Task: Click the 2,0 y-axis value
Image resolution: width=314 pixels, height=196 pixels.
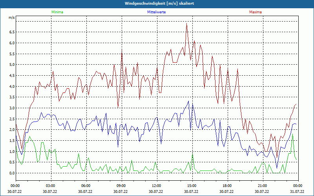Action: [12, 130]
